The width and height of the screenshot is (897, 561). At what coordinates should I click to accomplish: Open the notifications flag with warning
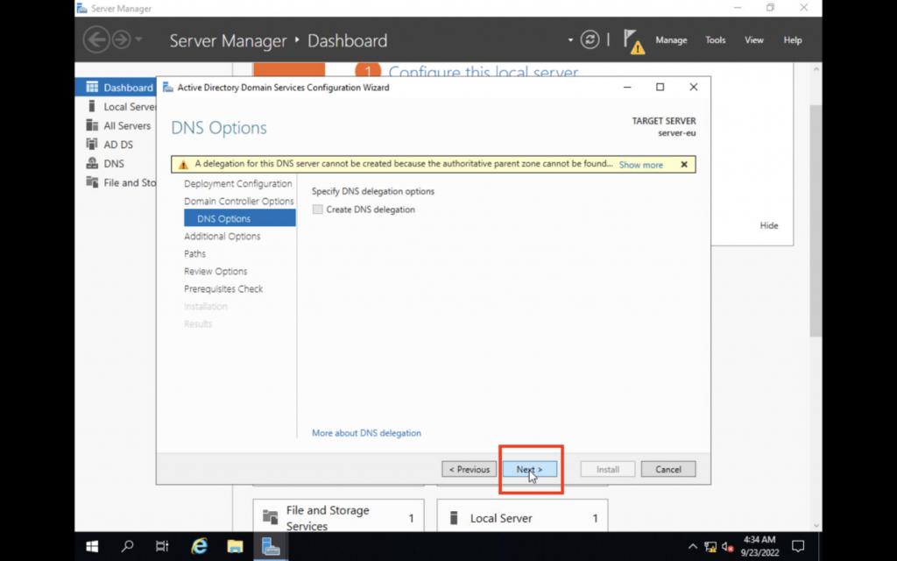click(633, 40)
